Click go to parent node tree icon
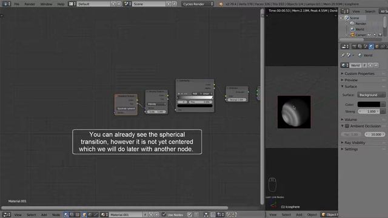The width and height of the screenshot is (388, 218). pyautogui.click(x=196, y=215)
